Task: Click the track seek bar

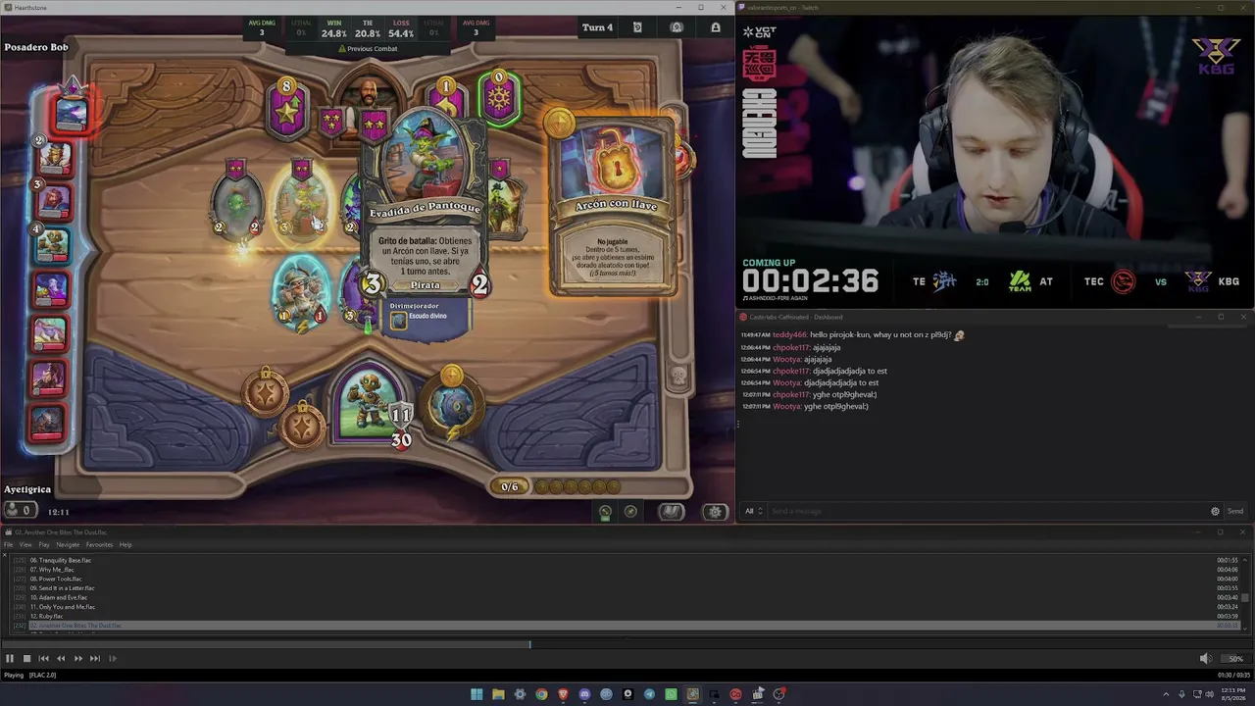Action: coord(627,644)
